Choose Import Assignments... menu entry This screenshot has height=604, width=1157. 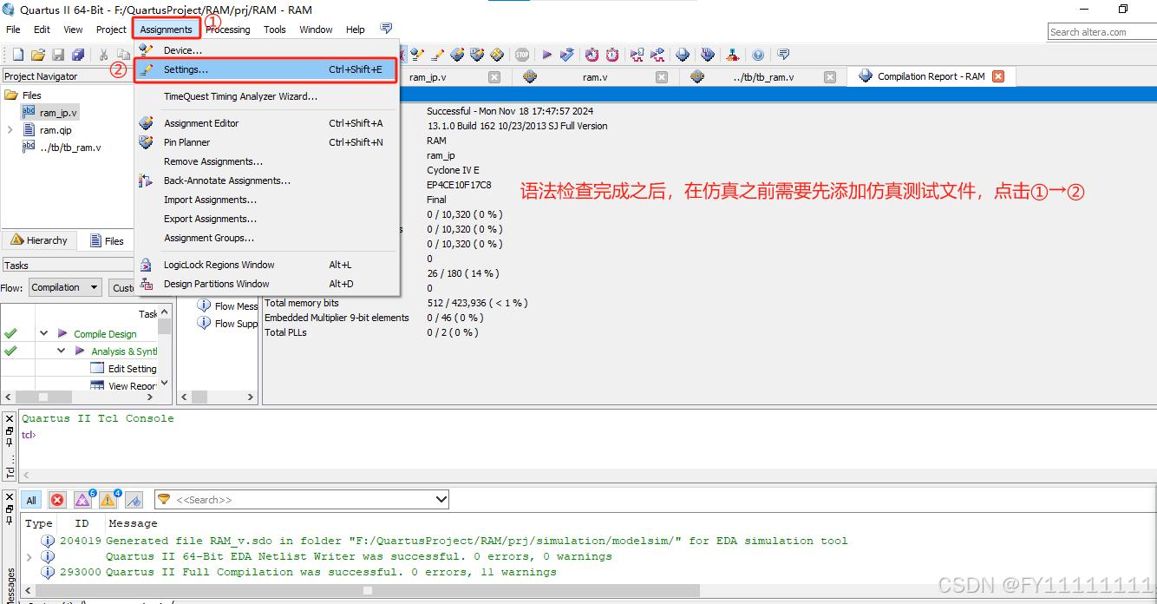[x=266, y=200]
